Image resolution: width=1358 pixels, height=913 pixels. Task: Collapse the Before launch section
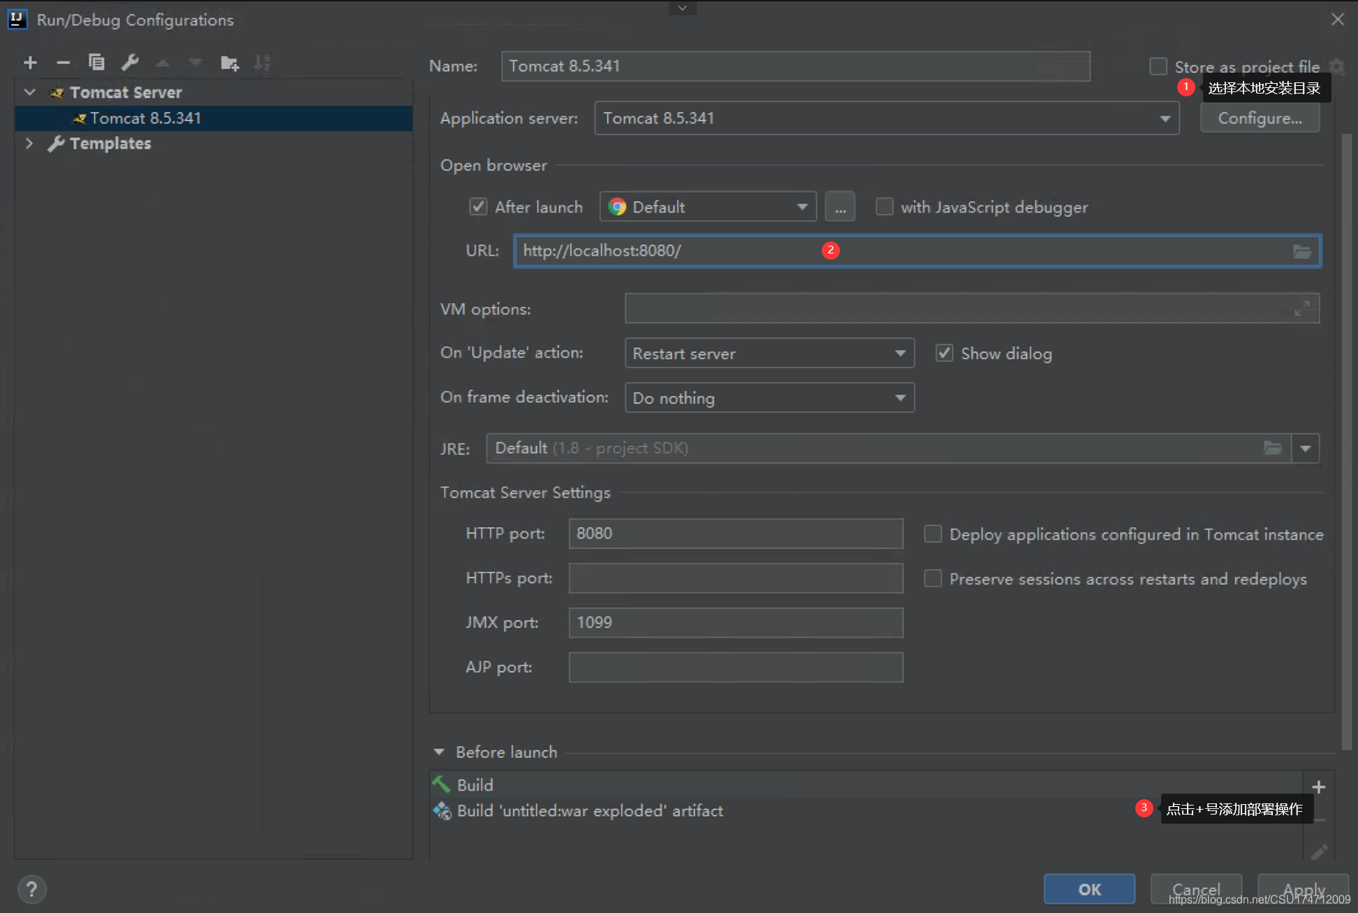(x=439, y=752)
